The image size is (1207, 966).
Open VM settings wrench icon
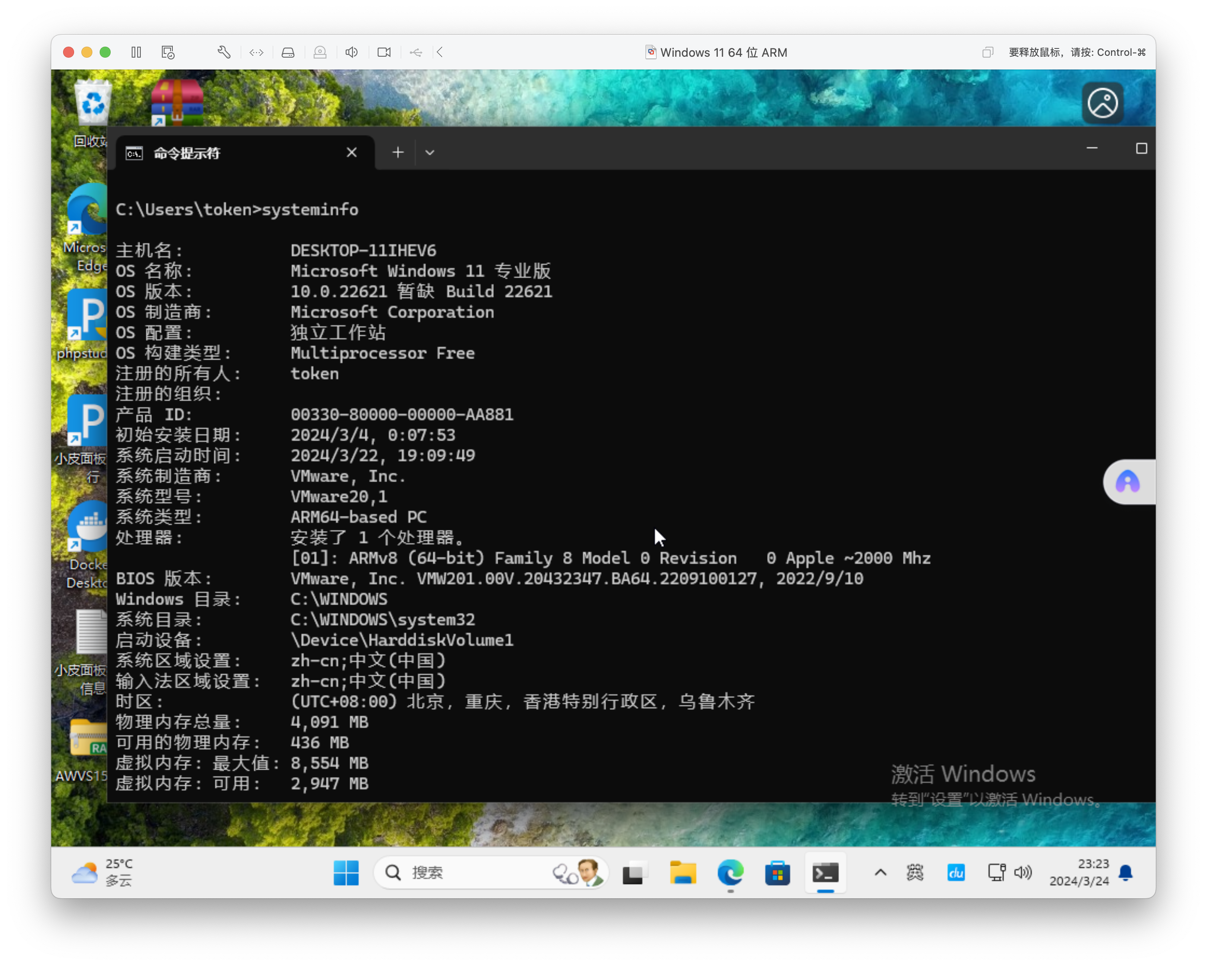(224, 52)
